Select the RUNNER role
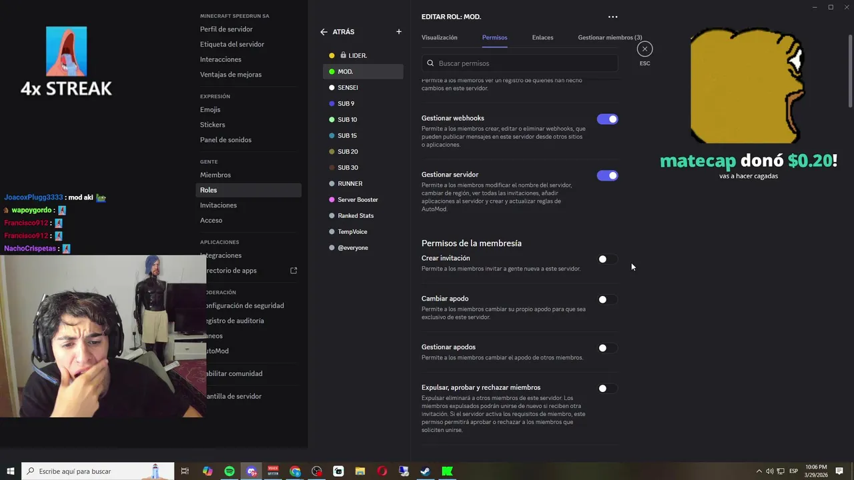Screen dimensions: 854x480 pyautogui.click(x=363, y=183)
